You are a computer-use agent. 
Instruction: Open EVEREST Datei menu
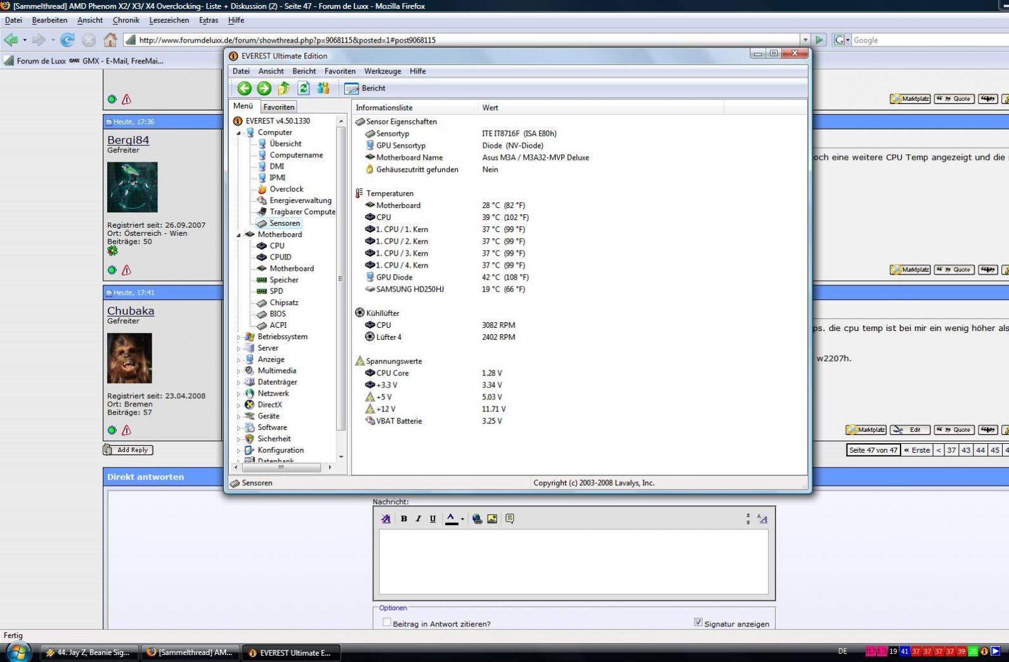pos(241,71)
